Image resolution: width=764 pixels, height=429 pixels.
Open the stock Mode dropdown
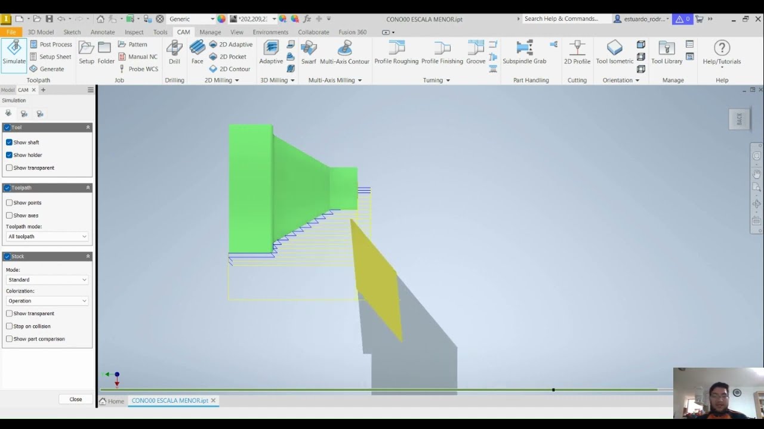(x=47, y=279)
